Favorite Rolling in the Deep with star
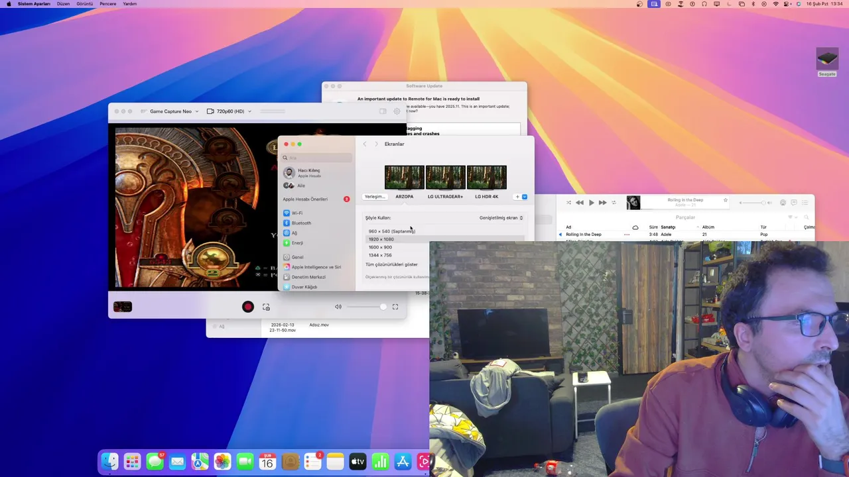Viewport: 849px width, 477px height. click(726, 200)
